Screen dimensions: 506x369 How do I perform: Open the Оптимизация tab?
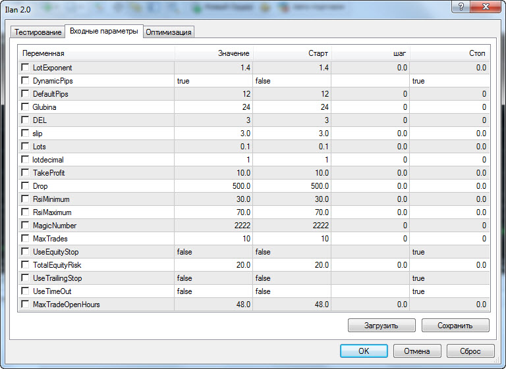point(169,32)
